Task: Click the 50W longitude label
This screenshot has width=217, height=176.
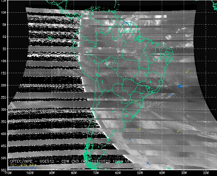Action: (140, 173)
